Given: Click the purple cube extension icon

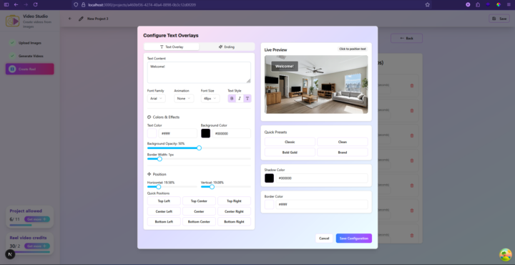Looking at the screenshot, I should (x=488, y=4).
